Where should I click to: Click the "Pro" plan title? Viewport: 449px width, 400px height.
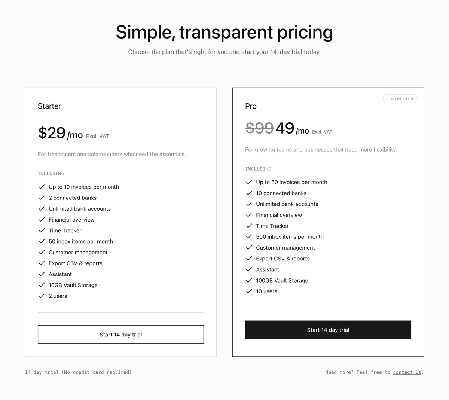tap(251, 106)
